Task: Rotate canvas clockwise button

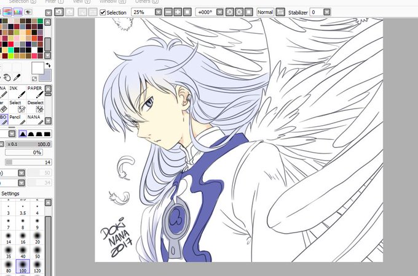Action: pos(239,12)
